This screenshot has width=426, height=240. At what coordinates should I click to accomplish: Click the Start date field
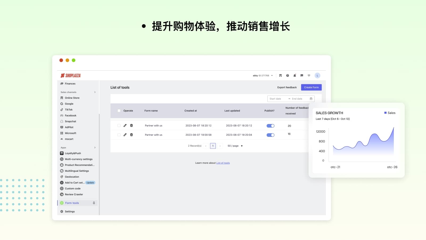[275, 99]
